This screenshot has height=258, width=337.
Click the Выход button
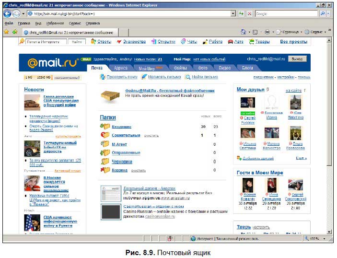[x=297, y=59]
